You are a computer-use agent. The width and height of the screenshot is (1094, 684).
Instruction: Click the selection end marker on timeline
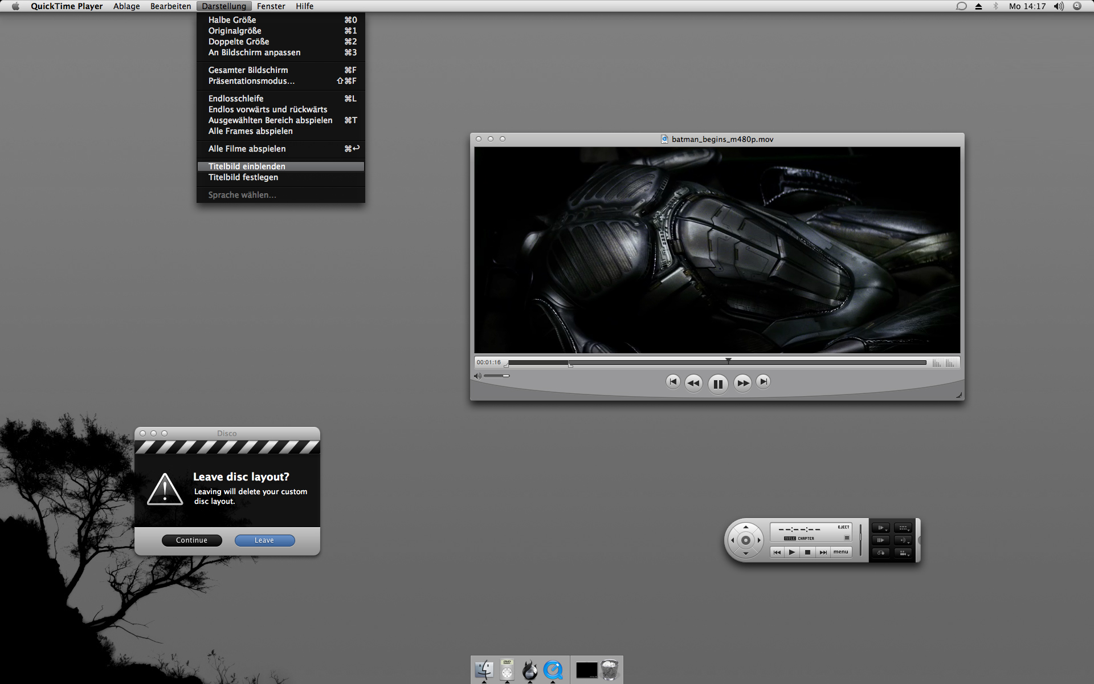(570, 365)
